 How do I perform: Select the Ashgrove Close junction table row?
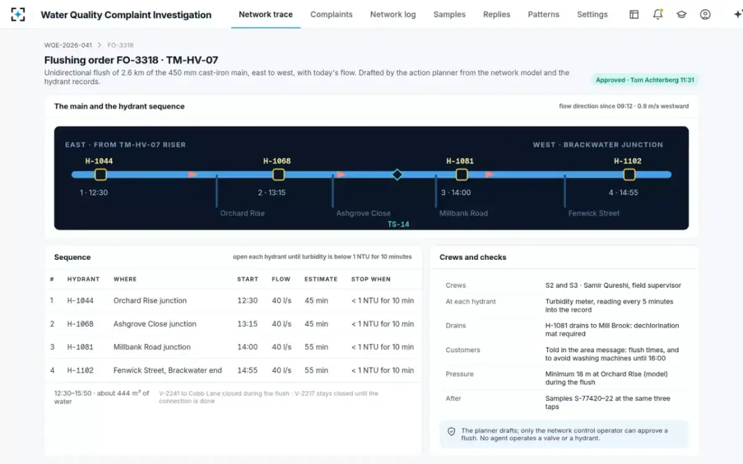pyautogui.click(x=233, y=324)
